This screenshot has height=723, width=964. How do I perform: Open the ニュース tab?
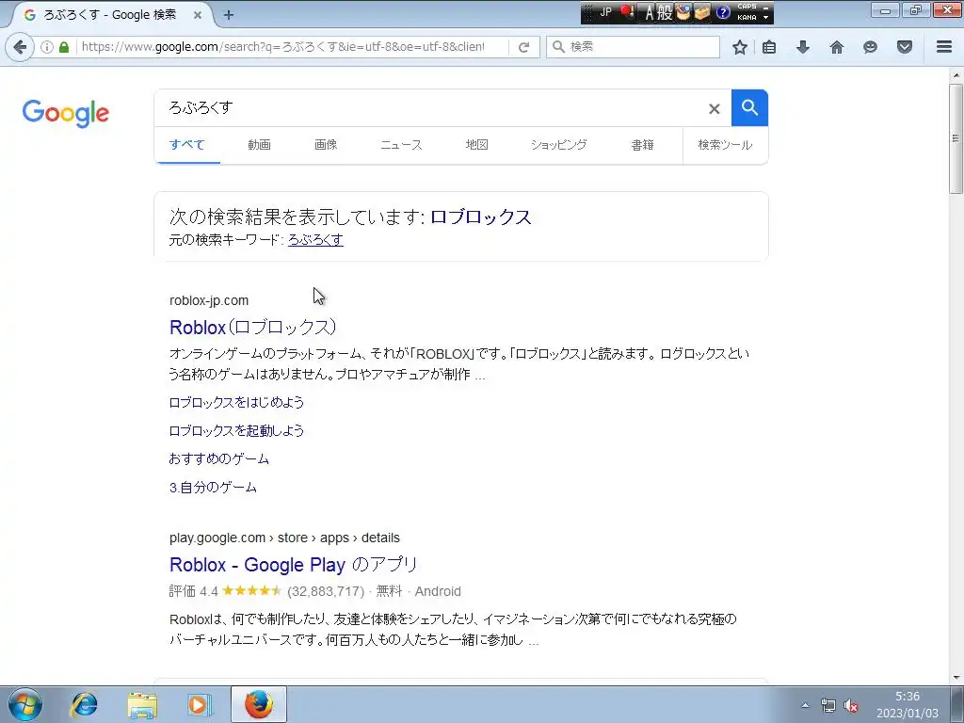[x=401, y=144]
